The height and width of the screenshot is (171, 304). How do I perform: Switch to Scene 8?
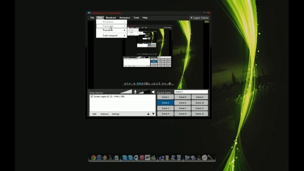(182, 114)
